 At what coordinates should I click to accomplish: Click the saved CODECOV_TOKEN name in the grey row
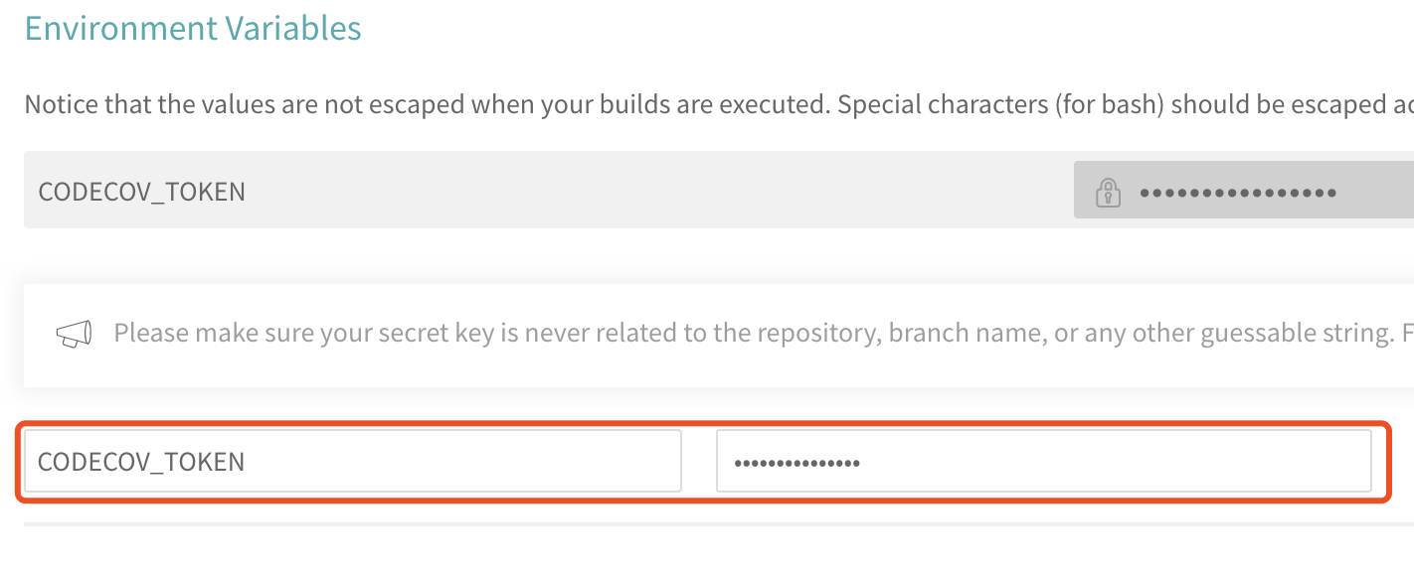point(141,192)
